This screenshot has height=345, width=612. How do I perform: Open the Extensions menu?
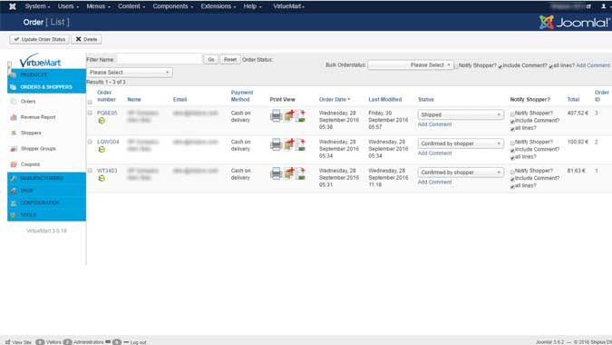point(218,6)
